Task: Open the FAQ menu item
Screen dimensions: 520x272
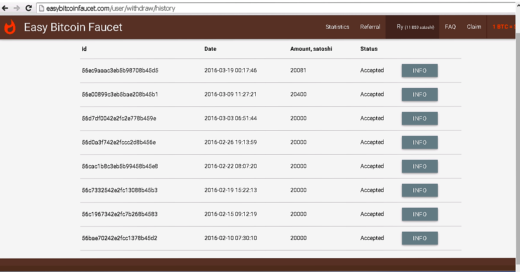Action: [450, 27]
